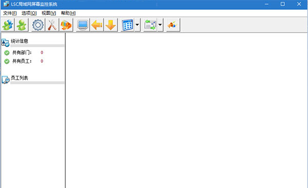The image size is (308, 188).
Task: Click the orange left arrow icon
Action: (x=97, y=25)
